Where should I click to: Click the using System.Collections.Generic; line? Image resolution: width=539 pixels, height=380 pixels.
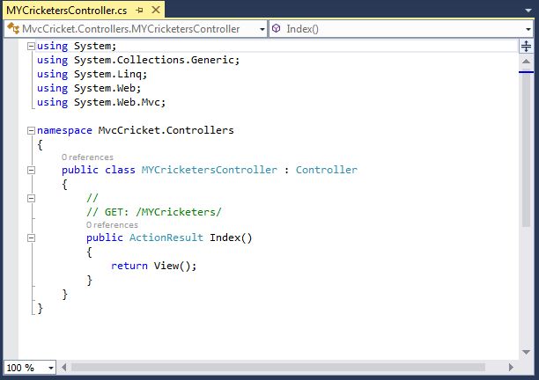[138, 60]
